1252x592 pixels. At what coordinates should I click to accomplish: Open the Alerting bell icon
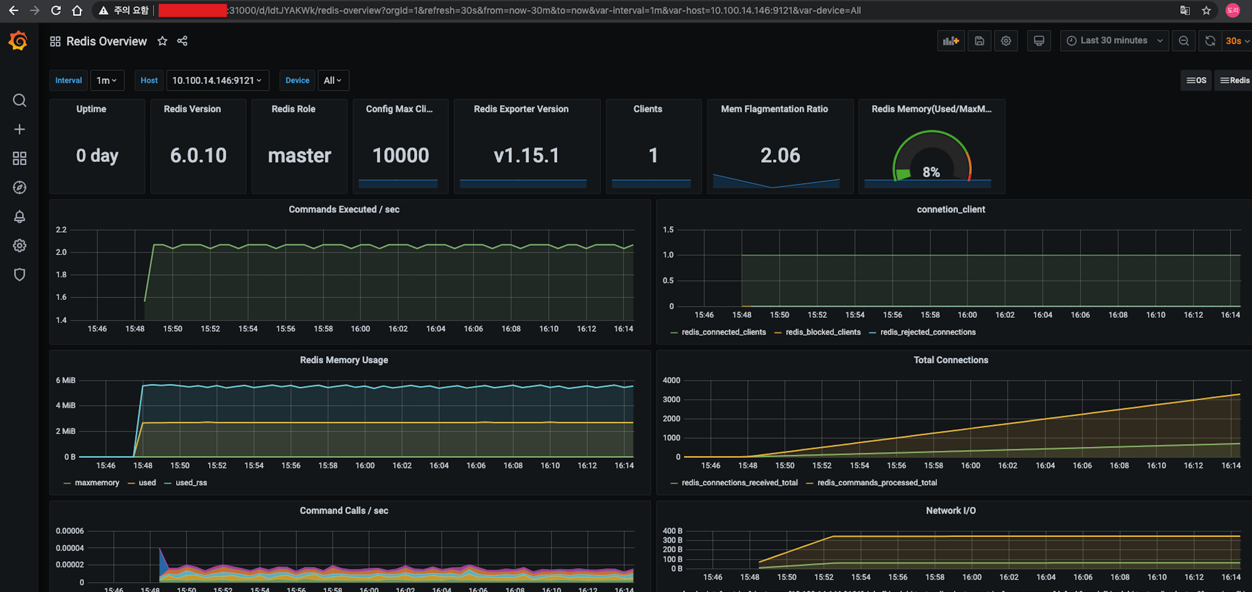pyautogui.click(x=20, y=216)
